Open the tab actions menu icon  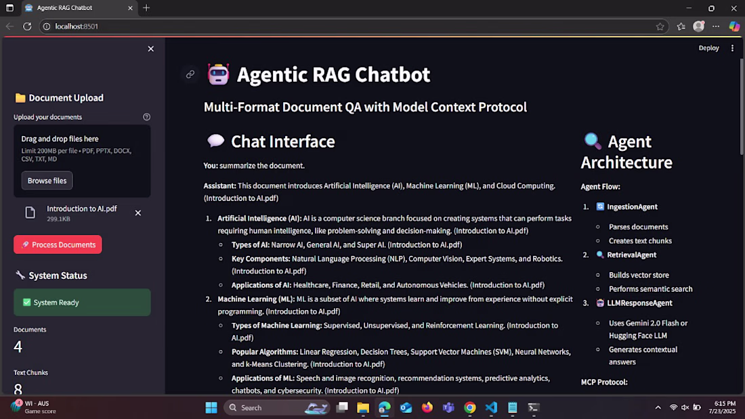click(x=9, y=8)
